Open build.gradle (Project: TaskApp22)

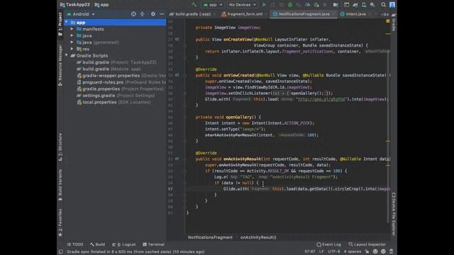point(116,62)
